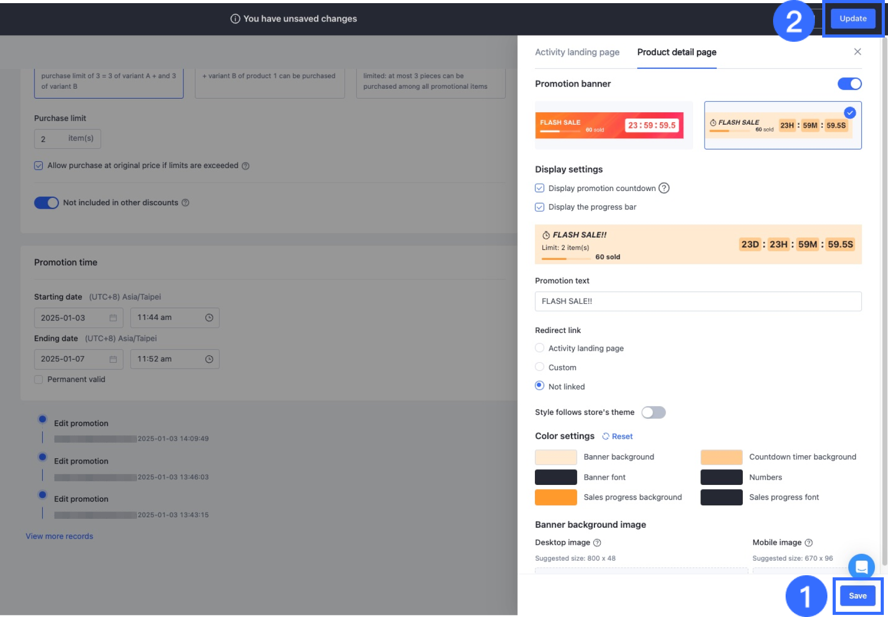The image size is (888, 617).
Task: Click help icon next to Mobile image
Action: (x=809, y=542)
